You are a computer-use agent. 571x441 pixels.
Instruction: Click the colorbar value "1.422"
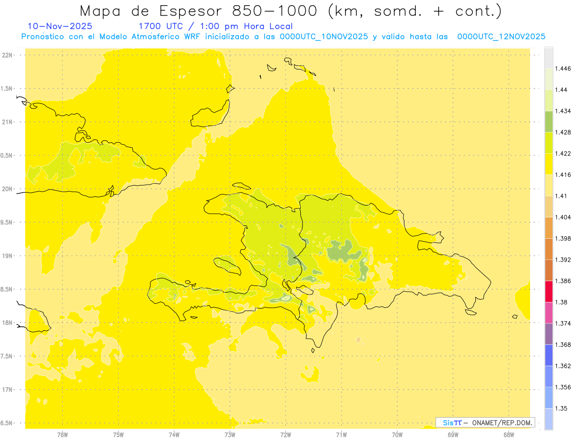[x=562, y=153]
